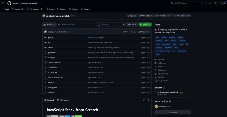227x117 pixels.
Task: Click the commit history clock icon
Action: 139,32
